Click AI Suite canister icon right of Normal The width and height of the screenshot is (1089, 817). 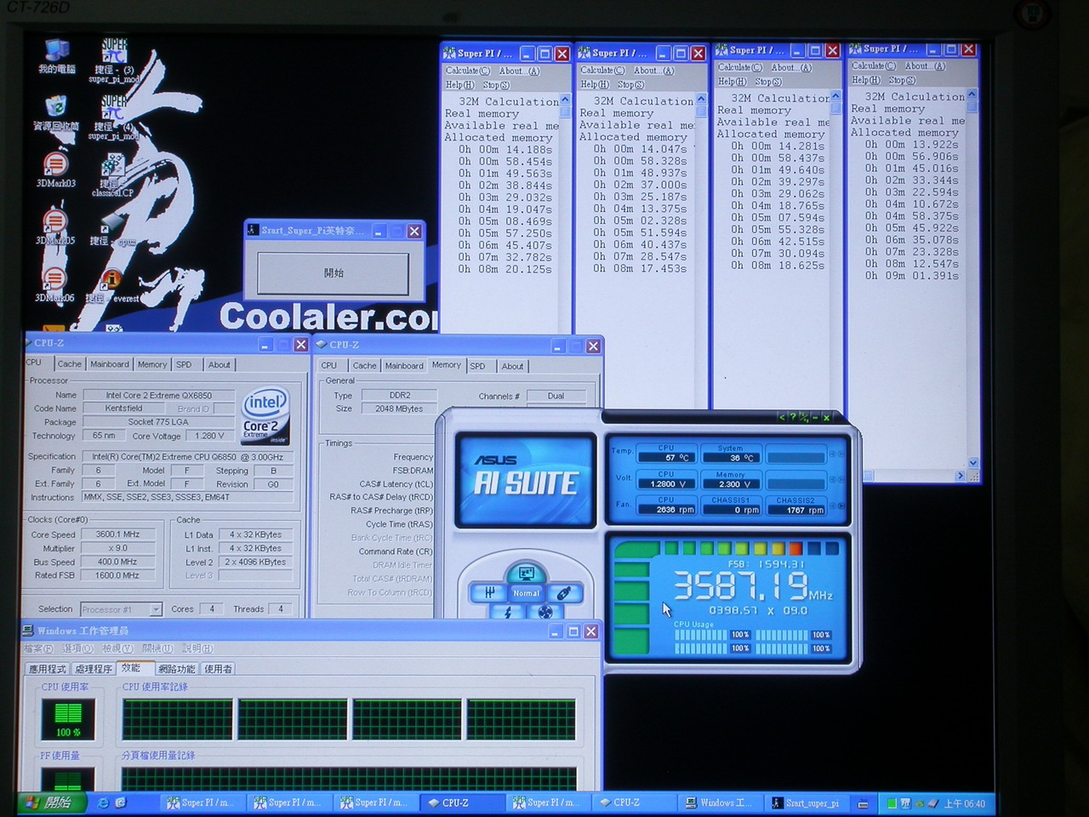click(563, 592)
